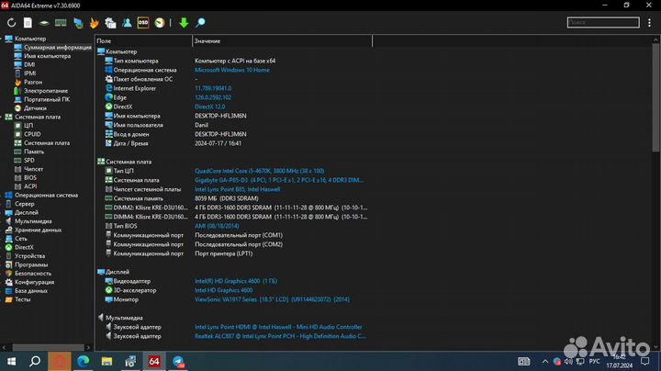Open the Microsoft Windows 10 Home link
661x371 pixels.
tap(232, 70)
